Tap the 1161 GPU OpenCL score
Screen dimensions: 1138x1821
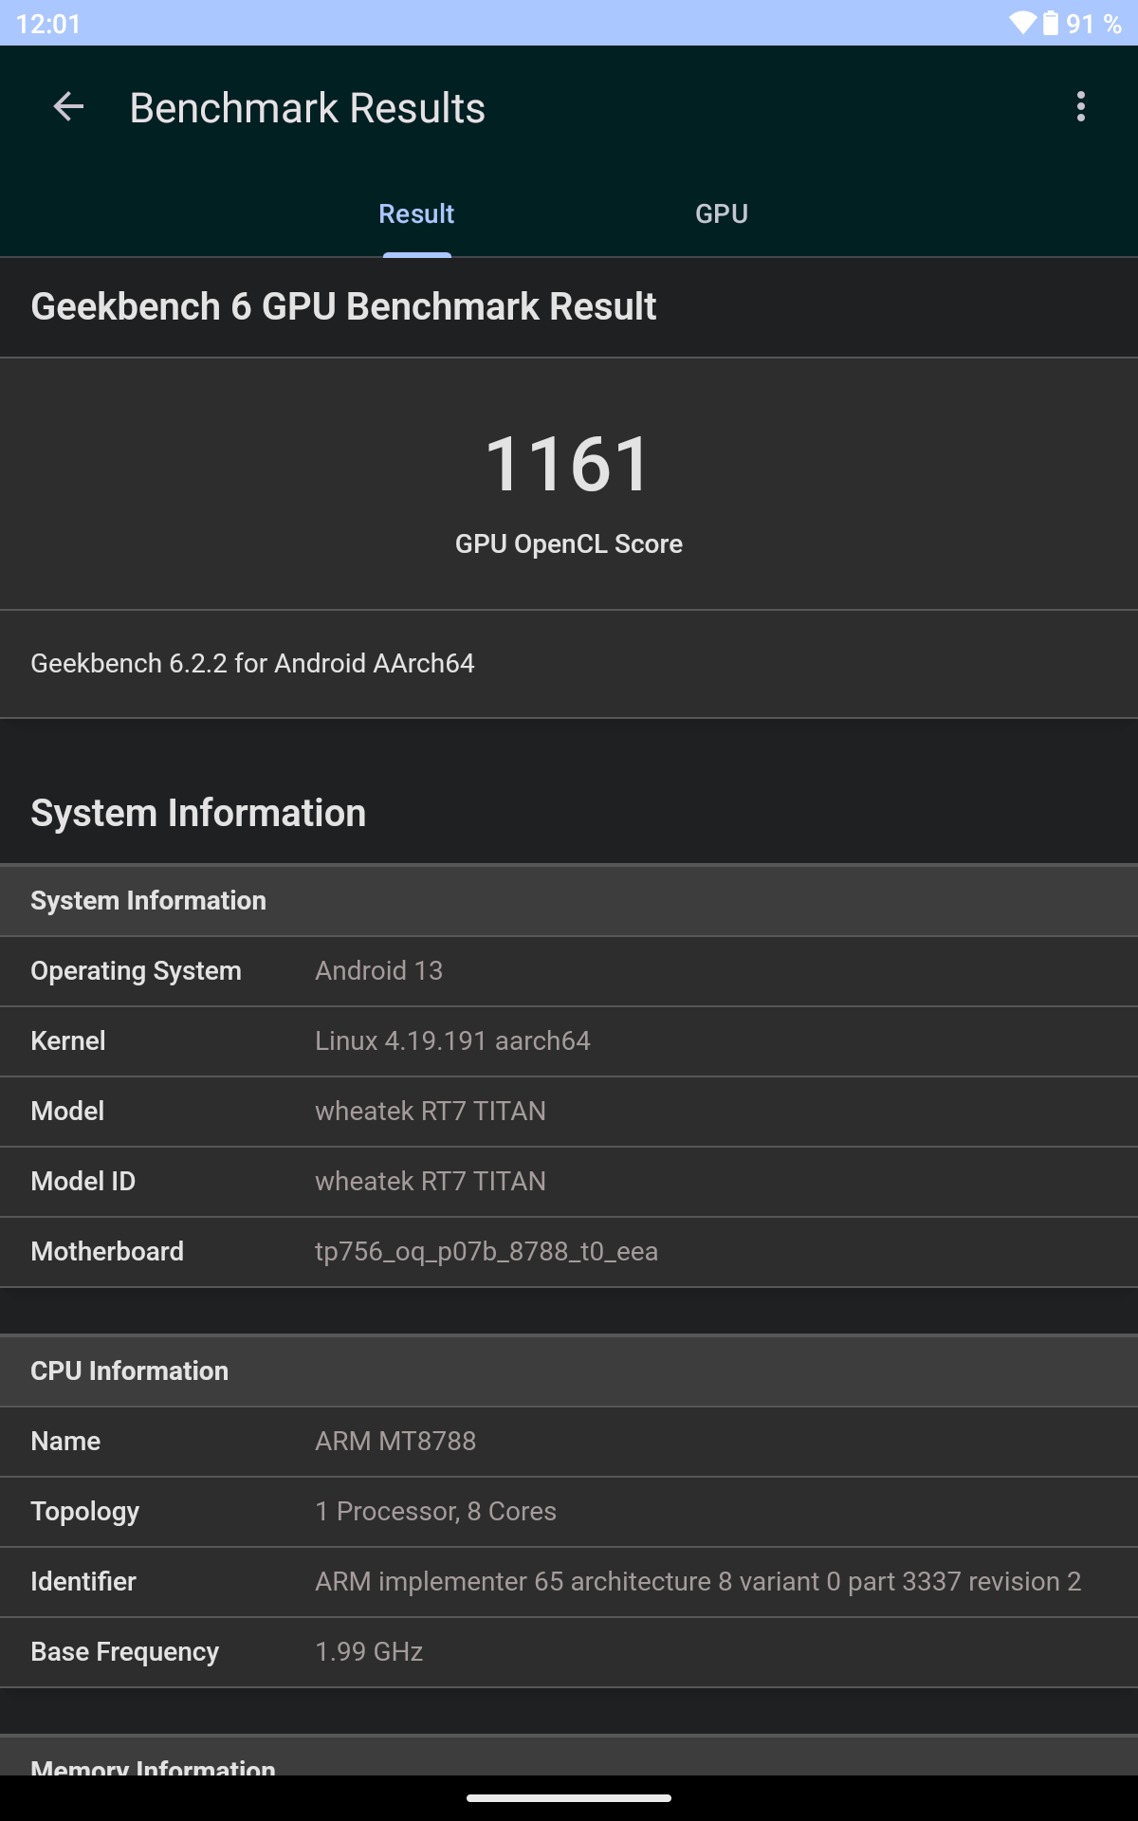tap(568, 464)
